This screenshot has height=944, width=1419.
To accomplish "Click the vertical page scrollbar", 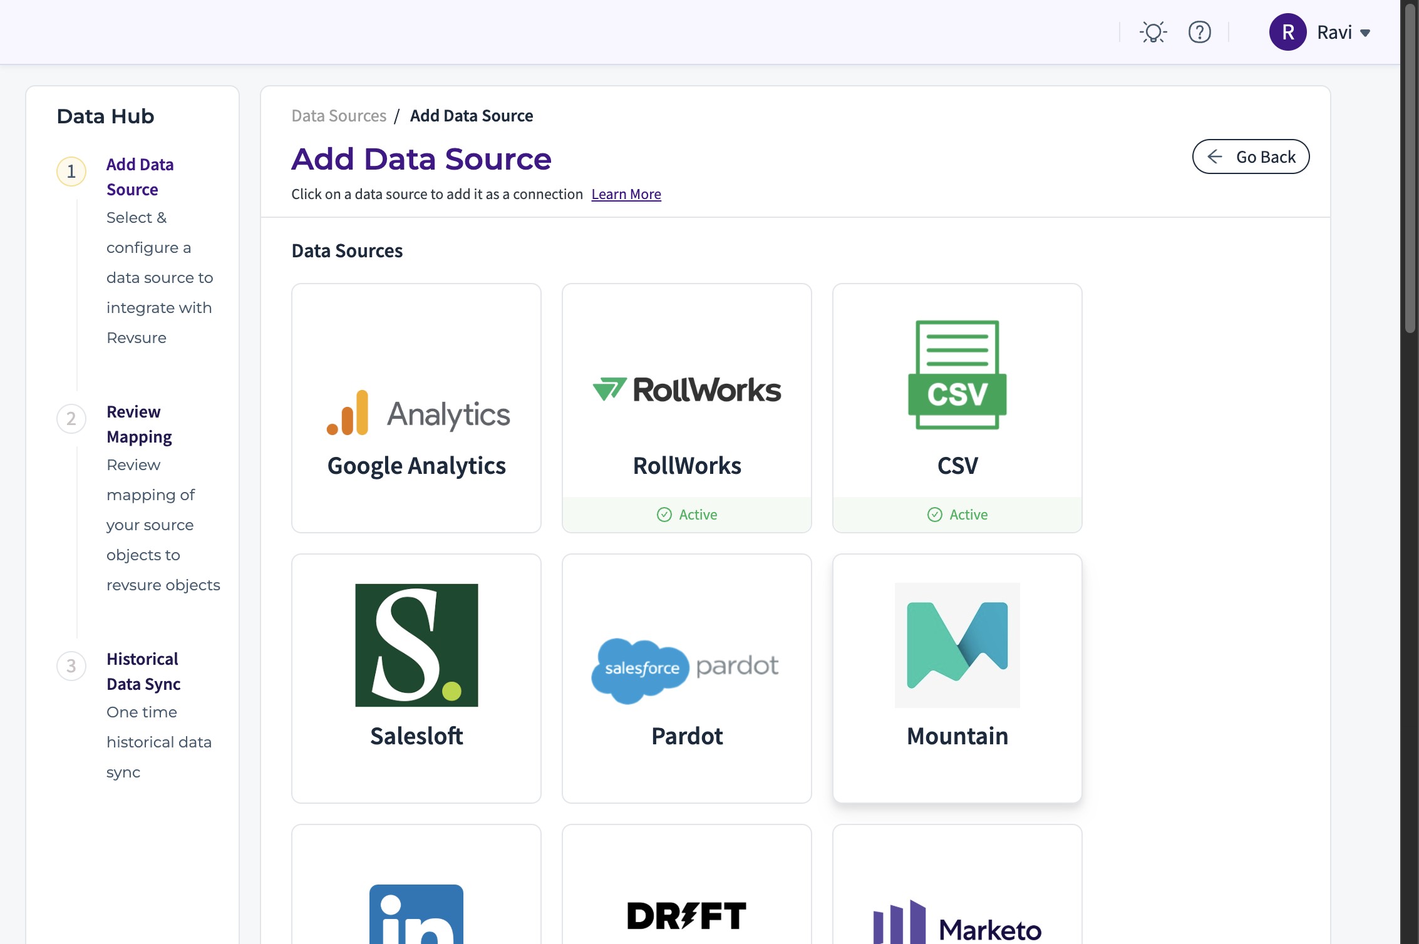I will (1410, 169).
